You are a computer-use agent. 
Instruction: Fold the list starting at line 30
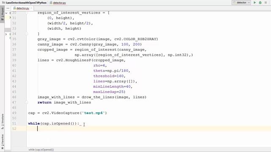click(x=26, y=13)
